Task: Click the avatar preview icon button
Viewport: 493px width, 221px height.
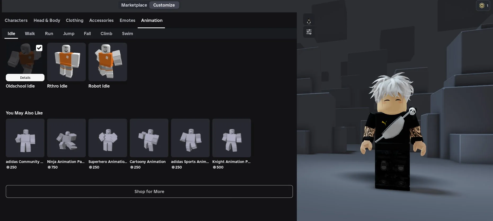Action: tap(309, 21)
